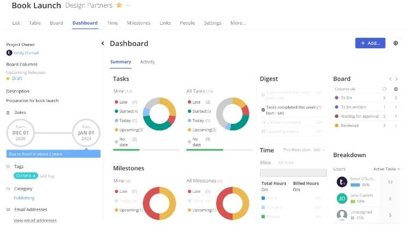Select the Activity dashboard subtab
Viewport: 407px width, 247px height.
148,62
